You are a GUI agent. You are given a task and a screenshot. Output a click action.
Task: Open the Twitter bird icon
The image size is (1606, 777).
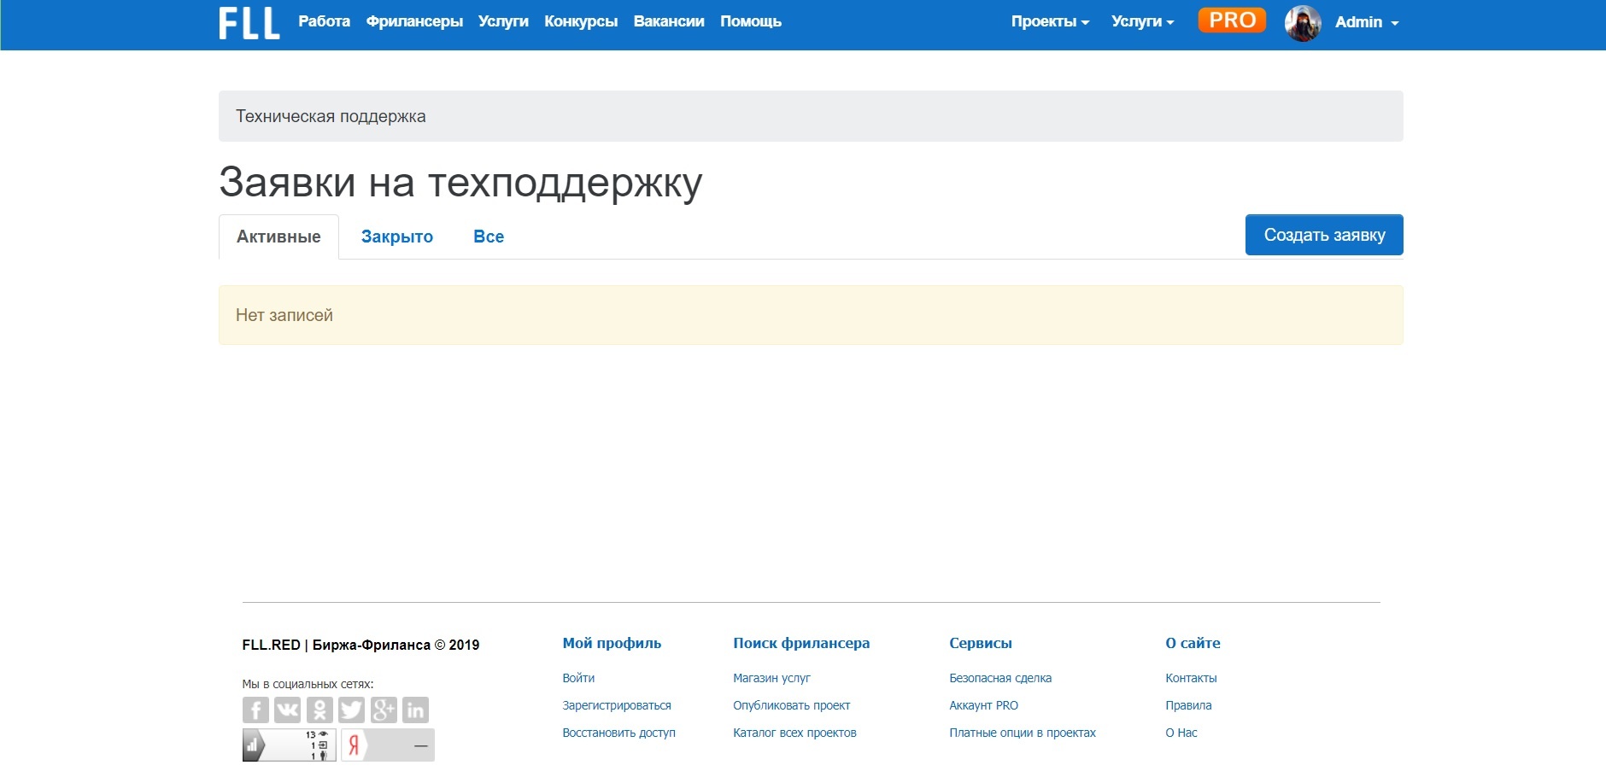(351, 710)
